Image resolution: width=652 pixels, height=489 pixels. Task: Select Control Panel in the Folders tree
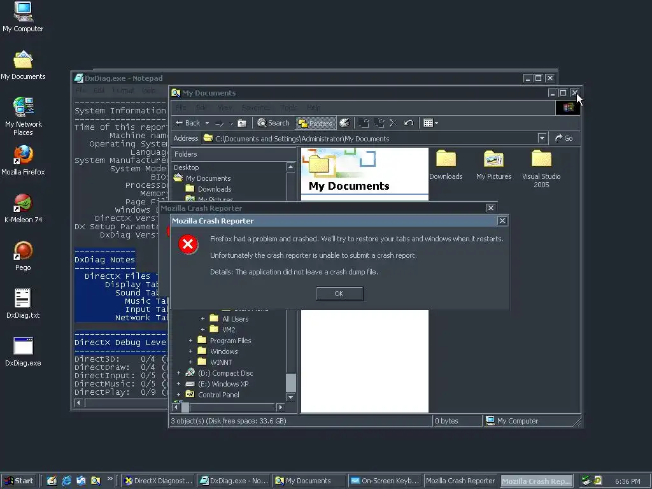218,395
